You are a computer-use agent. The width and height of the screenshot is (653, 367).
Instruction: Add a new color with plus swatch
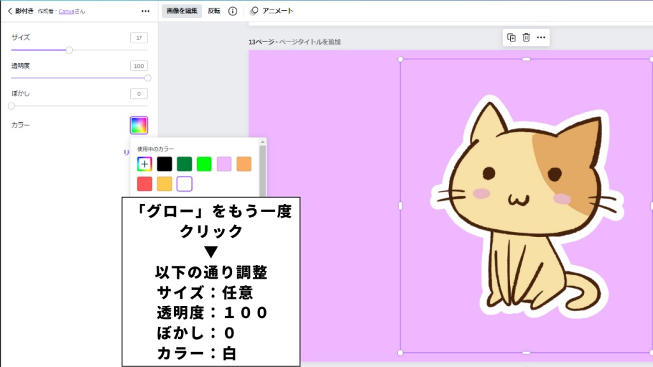(145, 164)
